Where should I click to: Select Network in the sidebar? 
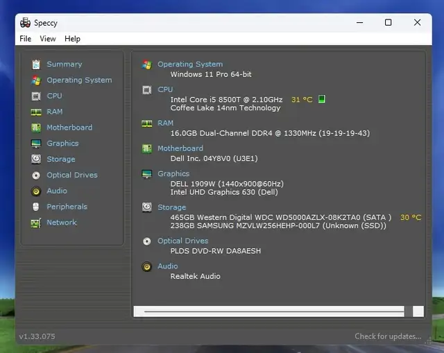(62, 223)
